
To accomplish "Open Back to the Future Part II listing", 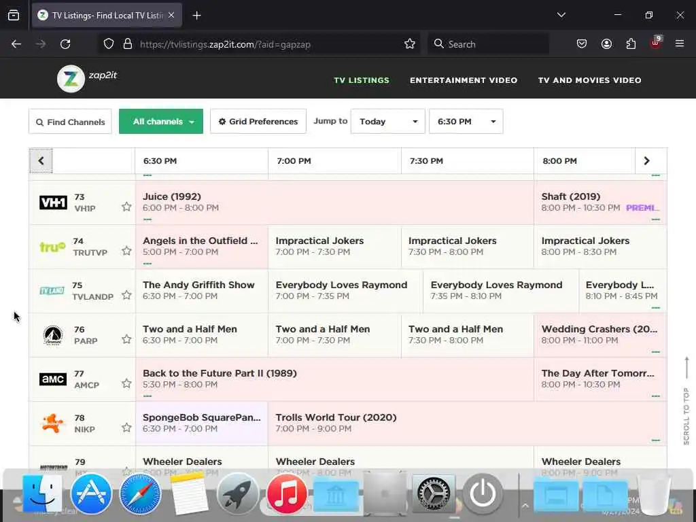I will click(334, 379).
